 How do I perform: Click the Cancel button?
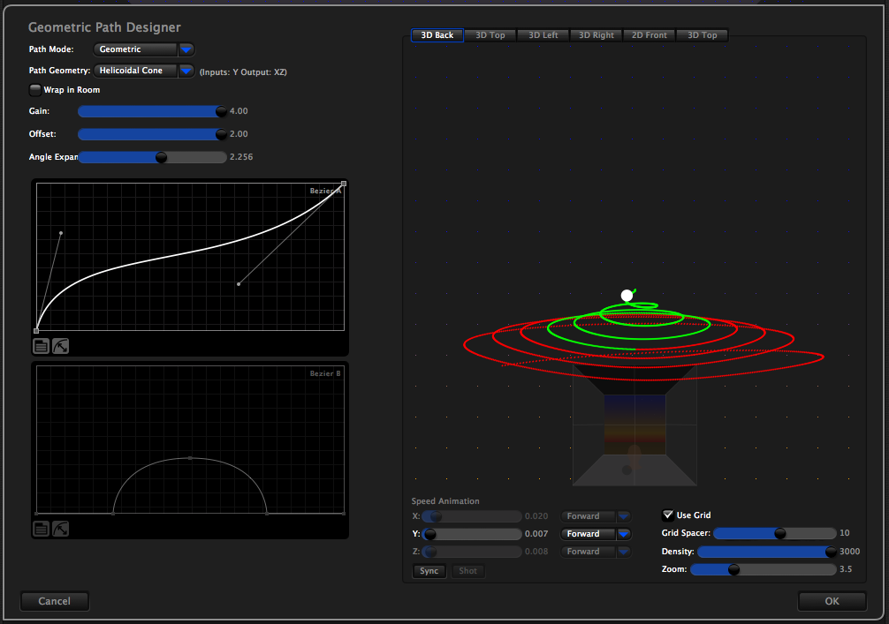[55, 601]
